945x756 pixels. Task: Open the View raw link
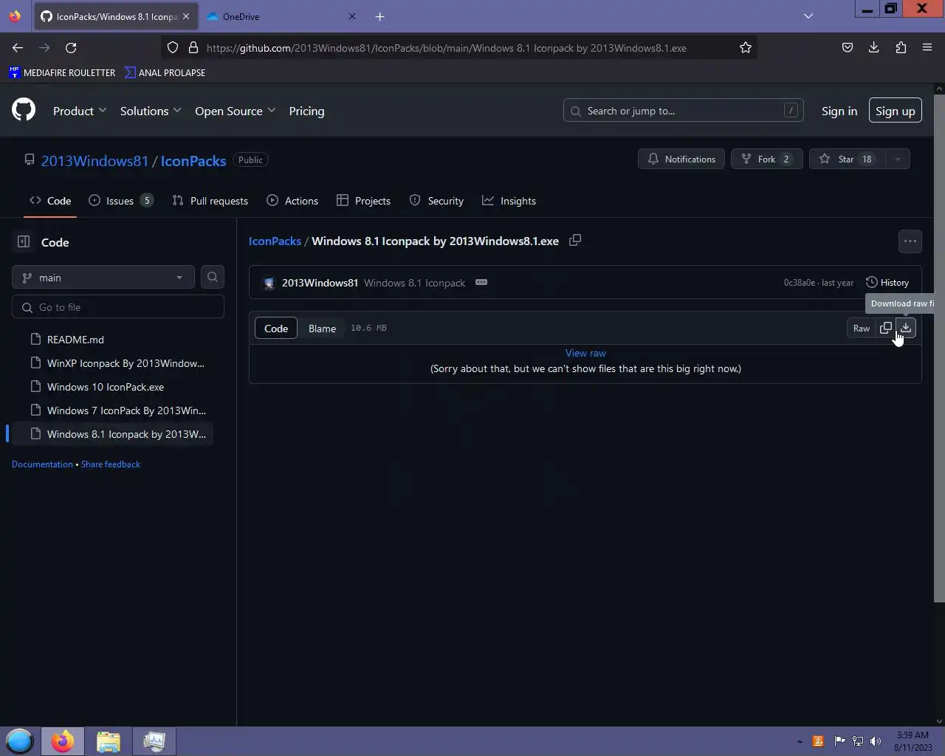point(585,354)
